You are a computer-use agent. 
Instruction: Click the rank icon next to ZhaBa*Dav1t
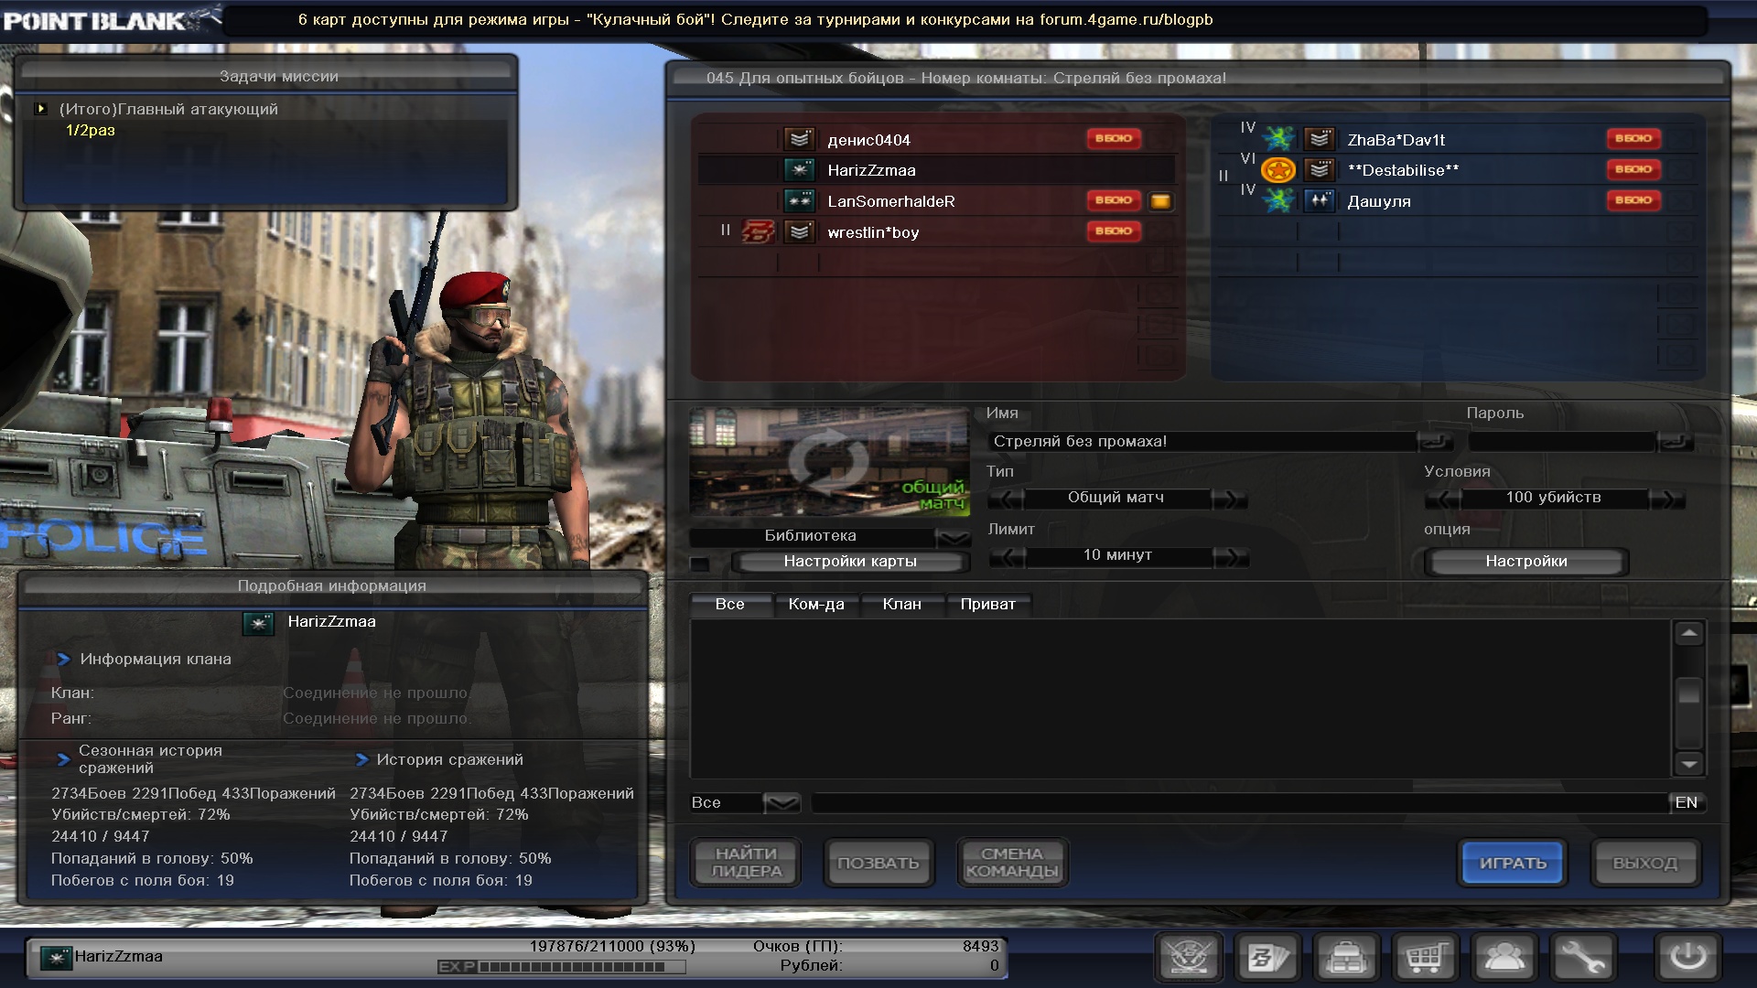(x=1320, y=139)
